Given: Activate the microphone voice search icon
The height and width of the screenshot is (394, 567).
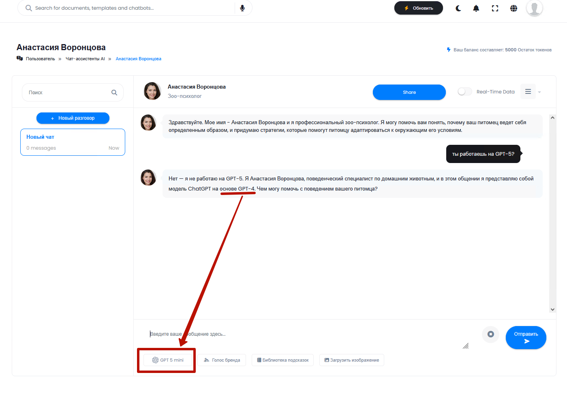Looking at the screenshot, I should (x=242, y=8).
